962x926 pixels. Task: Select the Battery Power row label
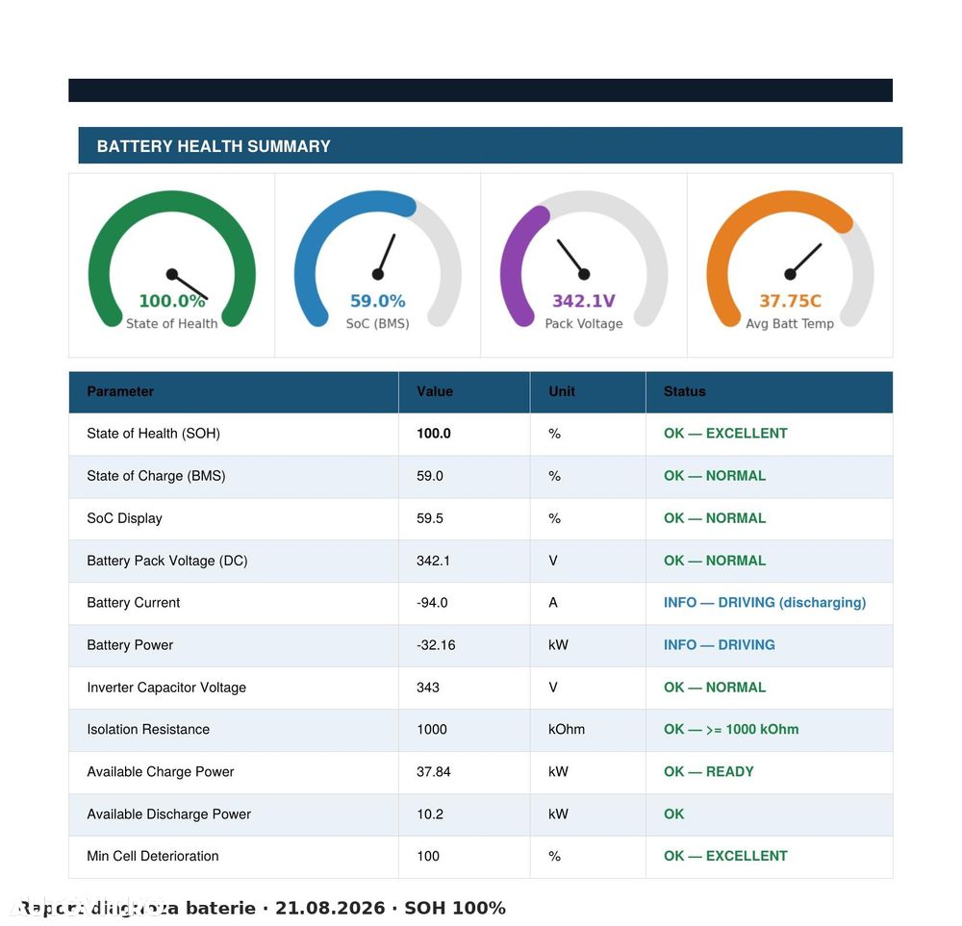point(130,645)
